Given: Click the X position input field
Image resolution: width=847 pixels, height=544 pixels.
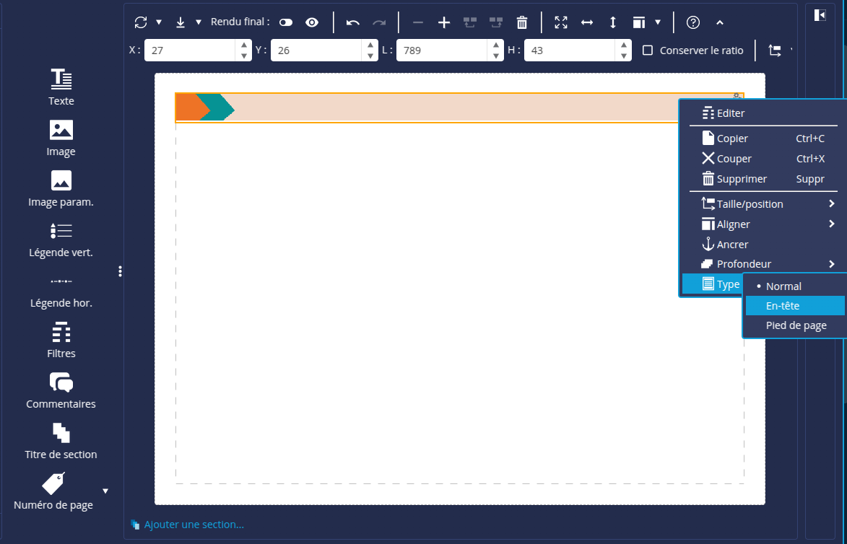Looking at the screenshot, I should coord(190,51).
